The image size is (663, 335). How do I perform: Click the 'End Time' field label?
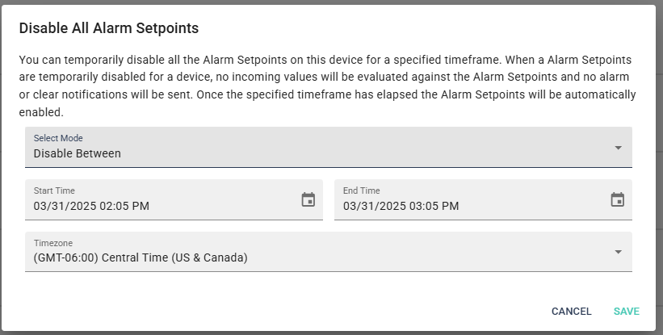[x=361, y=191]
